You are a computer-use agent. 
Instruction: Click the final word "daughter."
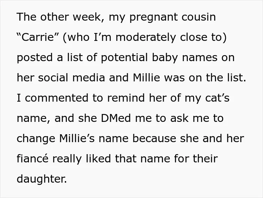pos(42,178)
